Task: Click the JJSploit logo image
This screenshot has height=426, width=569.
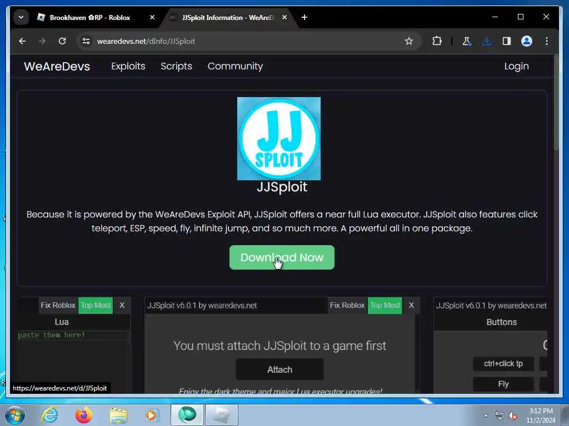Action: pos(279,138)
